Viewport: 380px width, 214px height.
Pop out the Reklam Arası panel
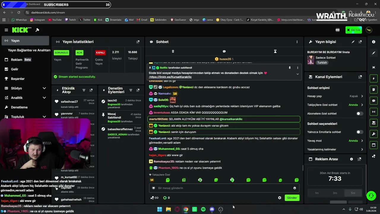pyautogui.click(x=360, y=159)
